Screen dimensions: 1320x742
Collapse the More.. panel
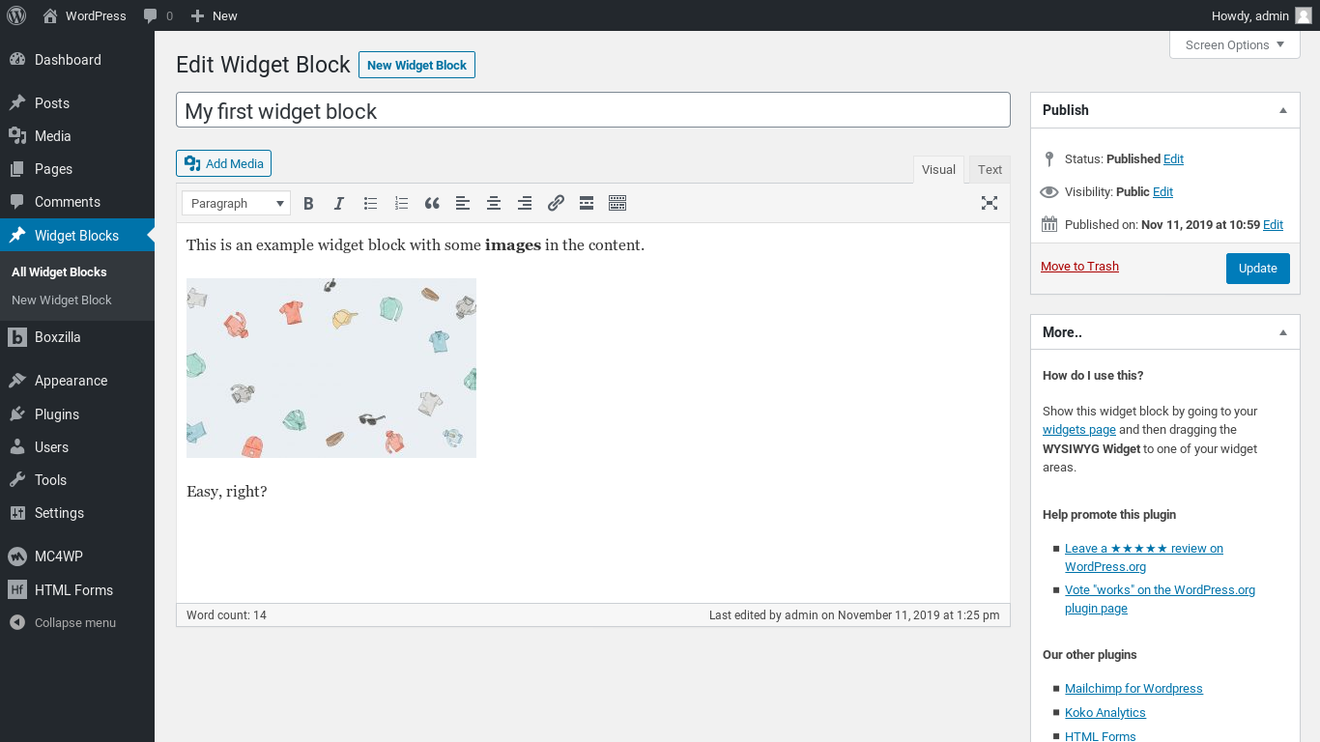pyautogui.click(x=1283, y=332)
